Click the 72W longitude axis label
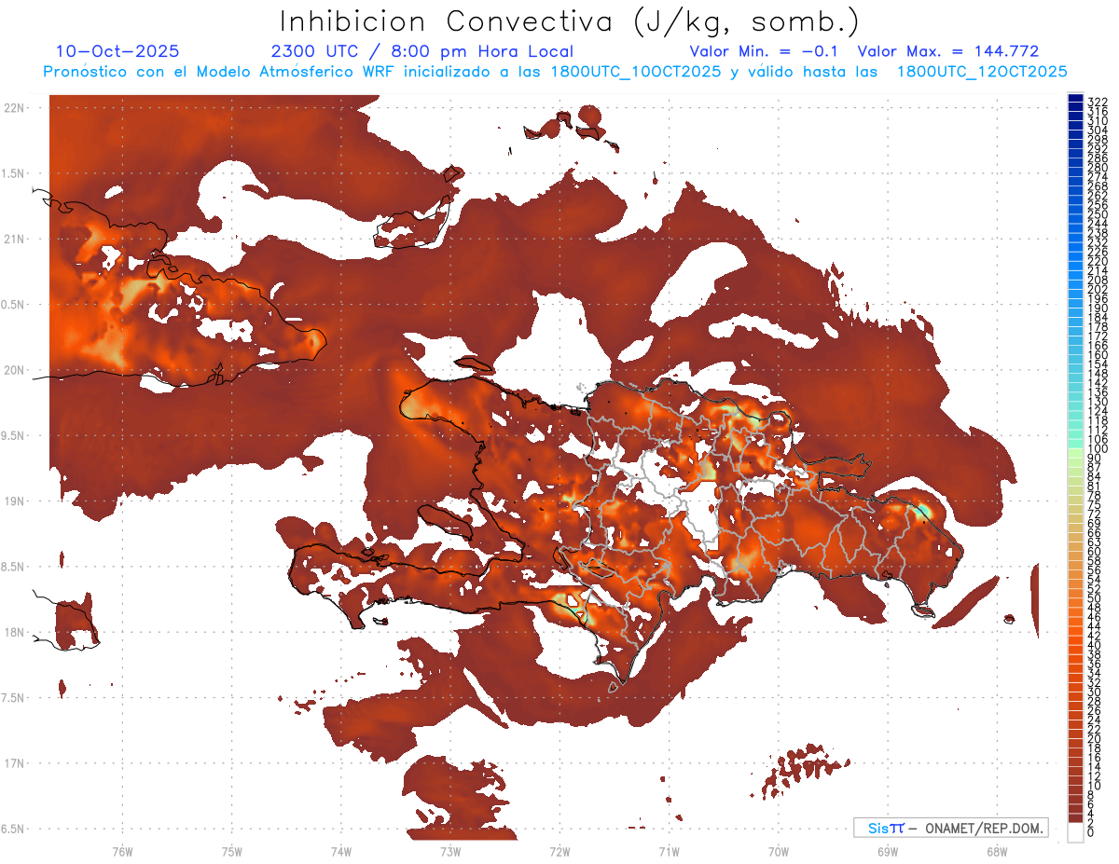This screenshot has height=864, width=1119. [559, 850]
